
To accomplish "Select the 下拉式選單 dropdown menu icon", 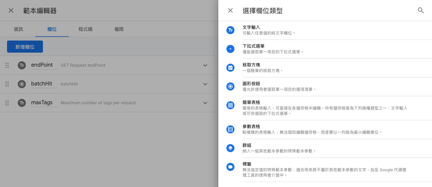I will (230, 49).
